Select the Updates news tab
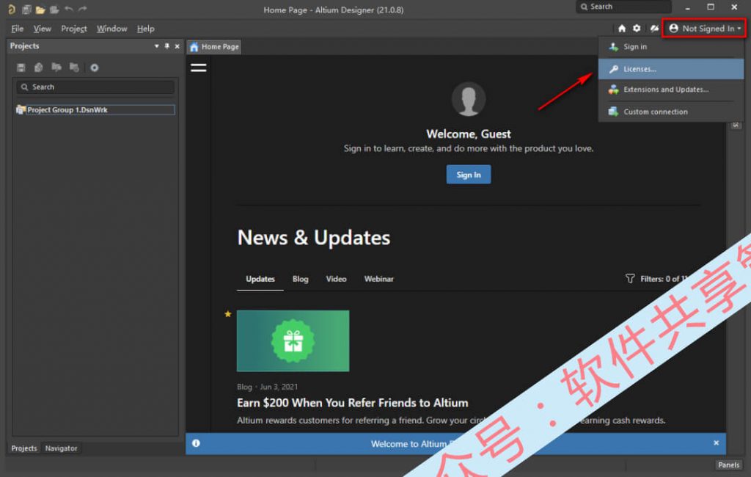Image resolution: width=751 pixels, height=477 pixels. click(260, 279)
